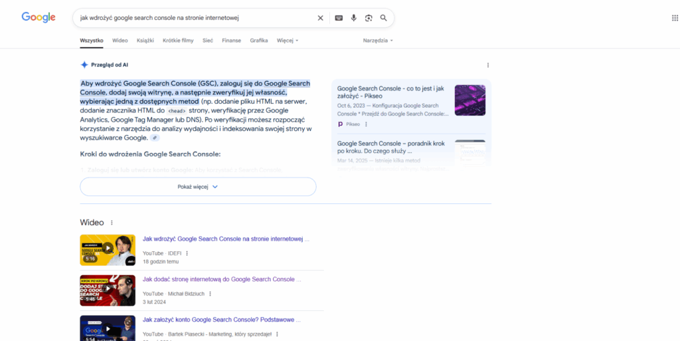Switch to the Grafika tab
The width and height of the screenshot is (680, 341).
(259, 41)
